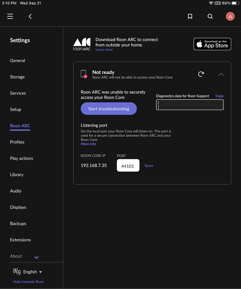The height and width of the screenshot is (289, 241).
Task: Click the search magnifier icon
Action: pyautogui.click(x=210, y=16)
